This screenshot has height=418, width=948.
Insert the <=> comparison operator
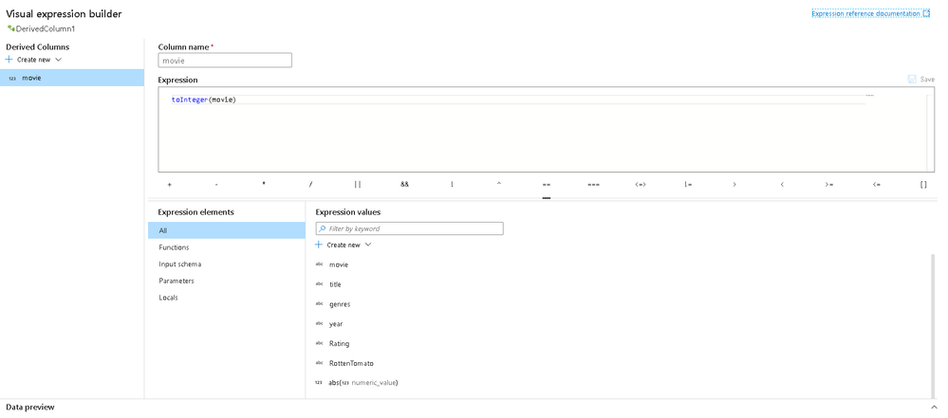coord(641,184)
